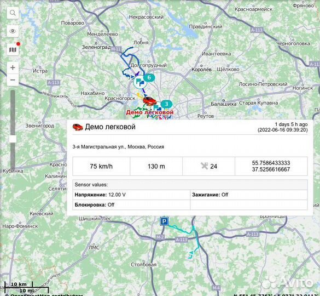Click the red map label Демо легковой
Viewport: 320px width, 296px height.
tap(150, 112)
